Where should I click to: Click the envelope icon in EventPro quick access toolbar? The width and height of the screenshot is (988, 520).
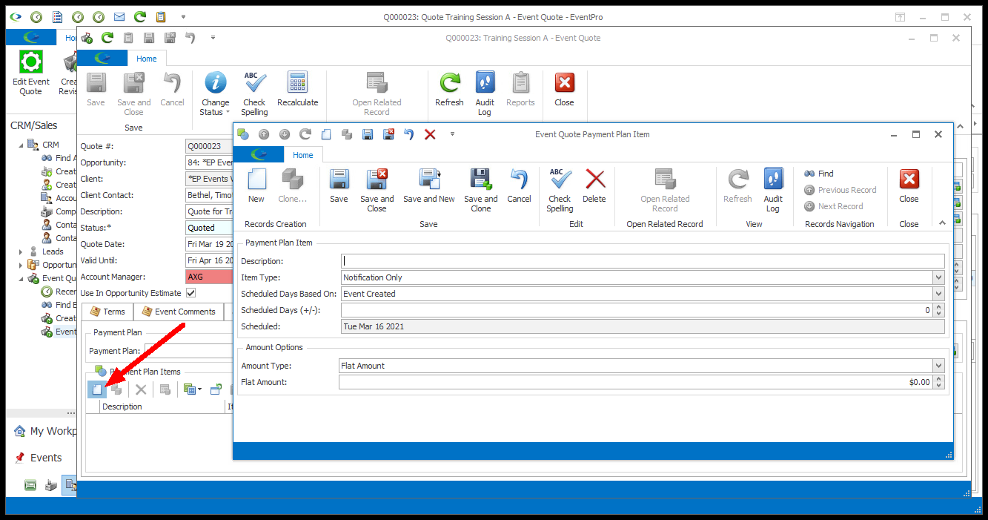[x=119, y=16]
